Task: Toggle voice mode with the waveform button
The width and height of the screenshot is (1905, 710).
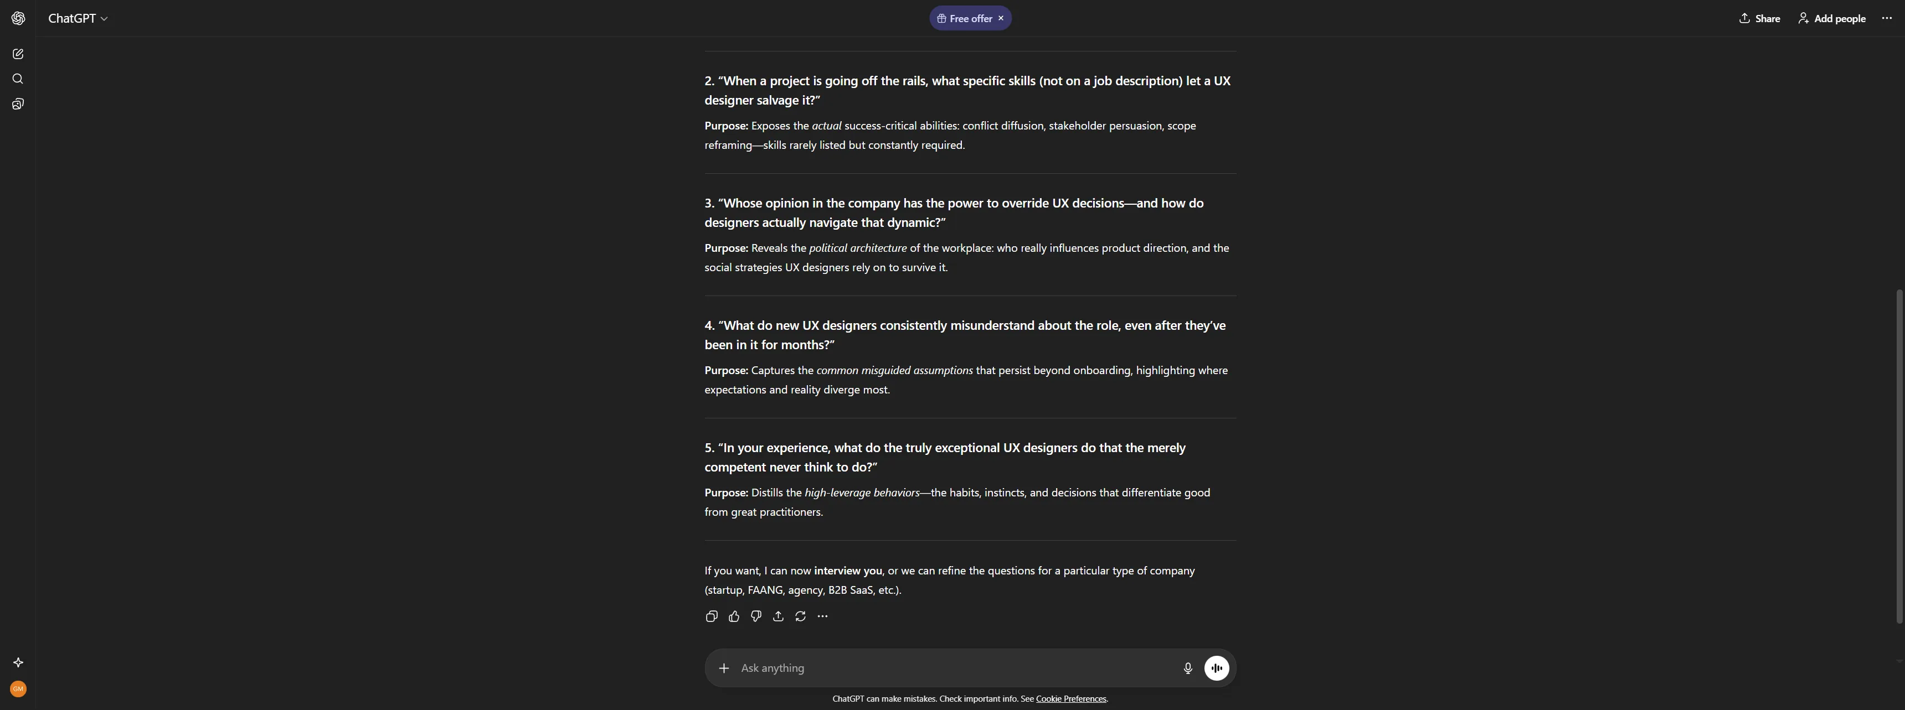Action: pos(1217,668)
